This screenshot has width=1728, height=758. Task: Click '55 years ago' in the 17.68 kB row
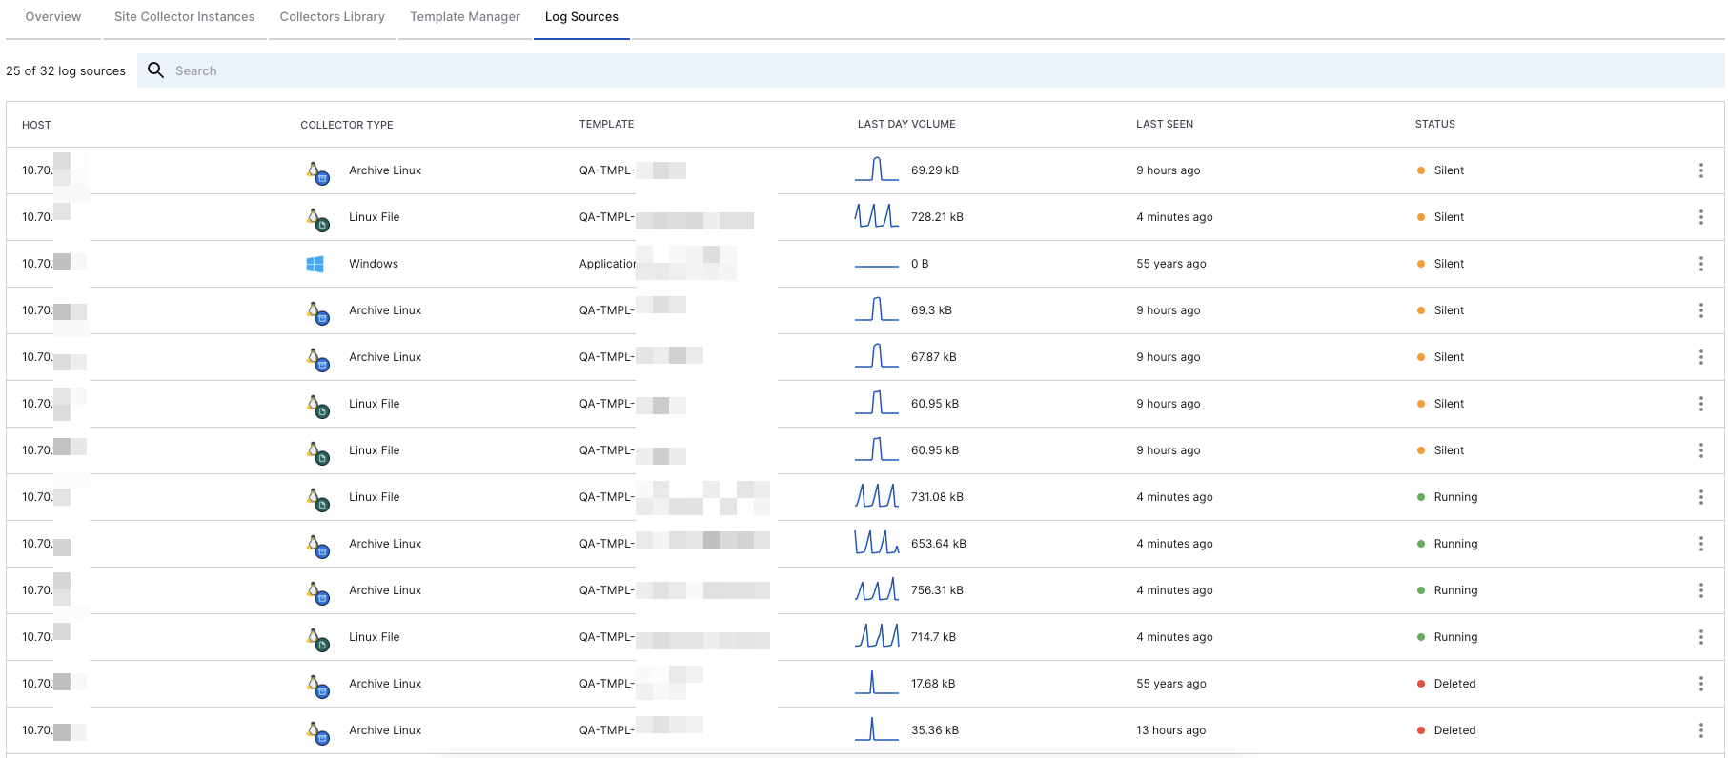point(1171,684)
